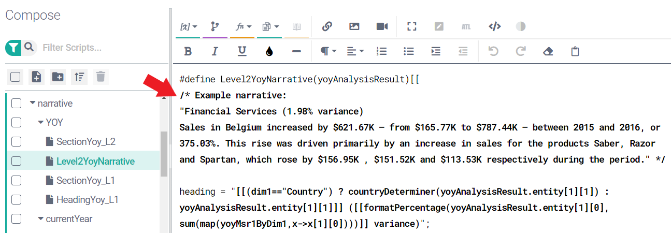Collapse the currentYear folder
Image resolution: width=671 pixels, height=233 pixels.
click(41, 219)
